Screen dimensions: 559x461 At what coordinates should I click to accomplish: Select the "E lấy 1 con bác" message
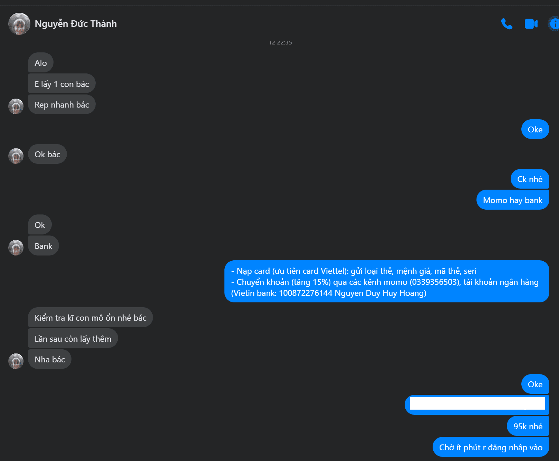coord(61,84)
